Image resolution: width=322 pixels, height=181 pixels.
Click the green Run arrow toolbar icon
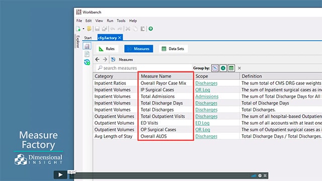coord(151,29)
